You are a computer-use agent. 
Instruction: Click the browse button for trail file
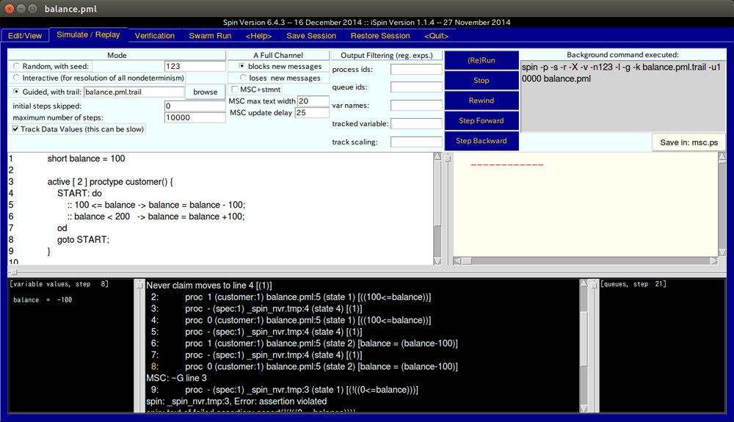tap(205, 92)
